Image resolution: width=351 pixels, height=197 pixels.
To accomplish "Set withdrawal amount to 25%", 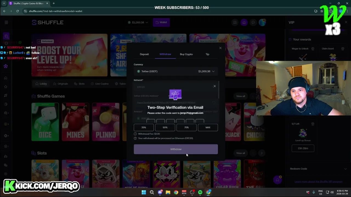I will [x=144, y=128].
